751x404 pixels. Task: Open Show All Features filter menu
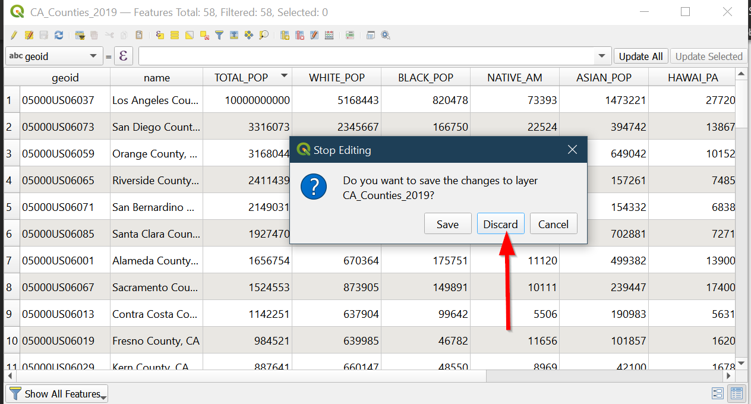[57, 394]
